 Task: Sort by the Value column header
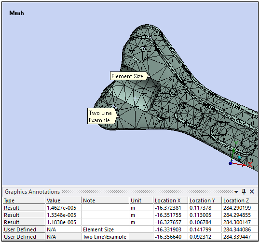click(63, 200)
